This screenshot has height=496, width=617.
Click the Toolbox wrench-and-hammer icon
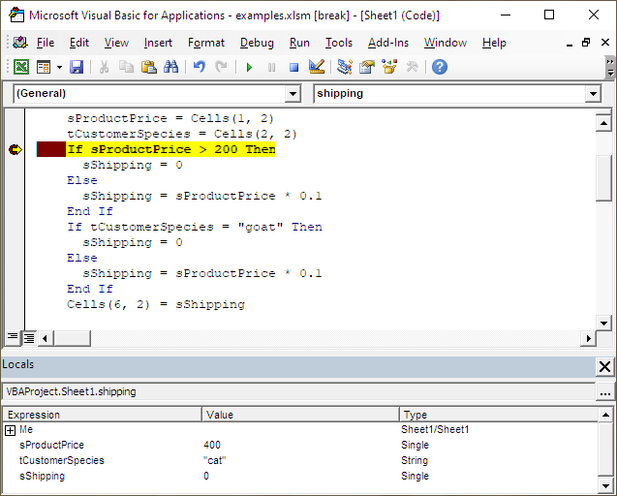click(412, 67)
